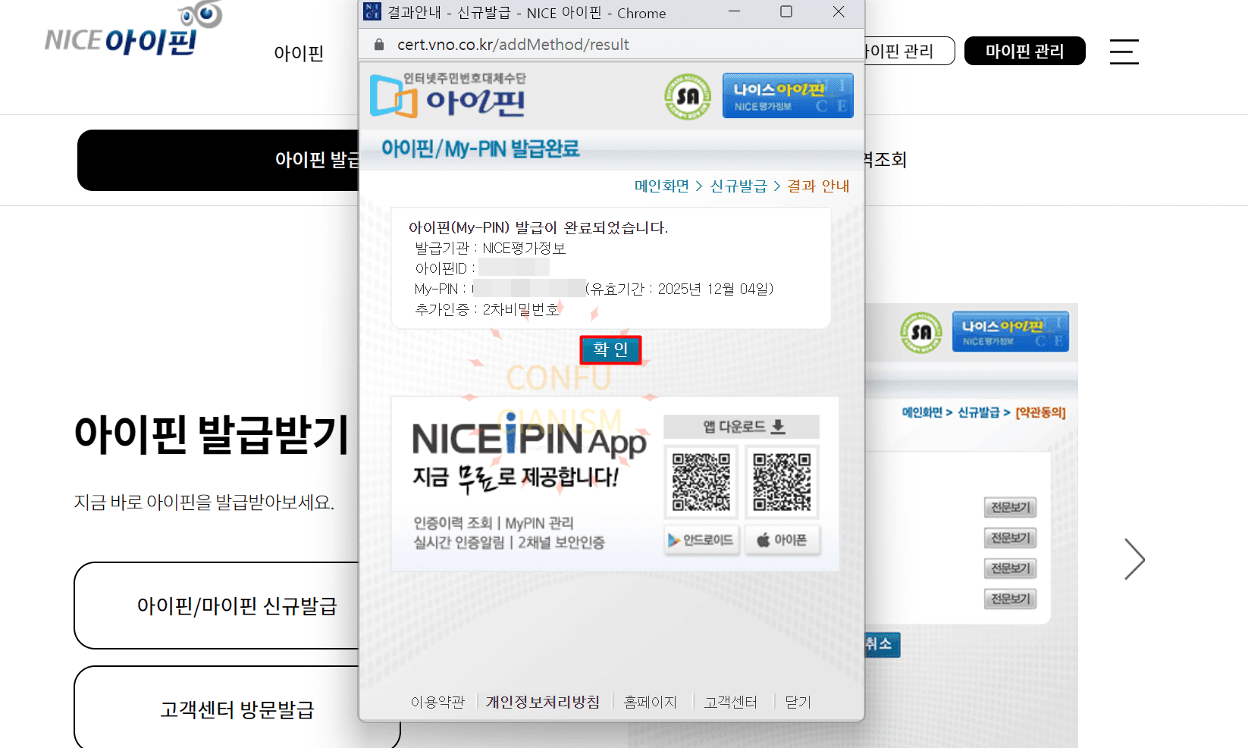Click the third 전문보기 button in slide
Viewport: 1248px width, 748px height.
click(1011, 568)
